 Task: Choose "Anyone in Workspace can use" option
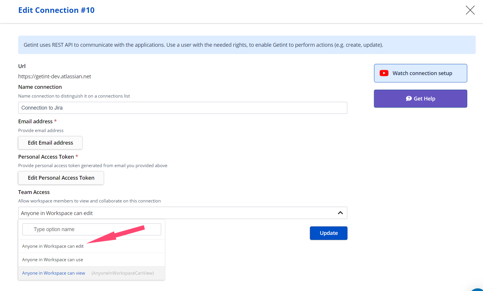tap(53, 260)
